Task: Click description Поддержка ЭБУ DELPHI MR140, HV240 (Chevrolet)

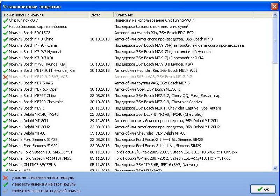Action: 158,114
